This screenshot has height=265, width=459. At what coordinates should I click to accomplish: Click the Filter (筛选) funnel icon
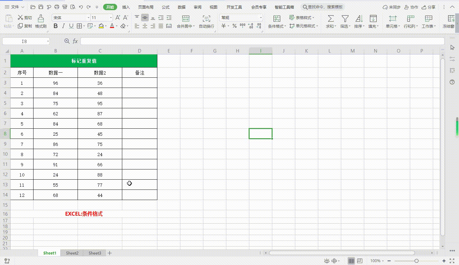345,18
